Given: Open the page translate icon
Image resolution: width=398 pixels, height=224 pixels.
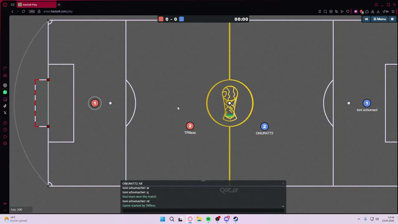Looking at the screenshot, I should pyautogui.click(x=336, y=12).
